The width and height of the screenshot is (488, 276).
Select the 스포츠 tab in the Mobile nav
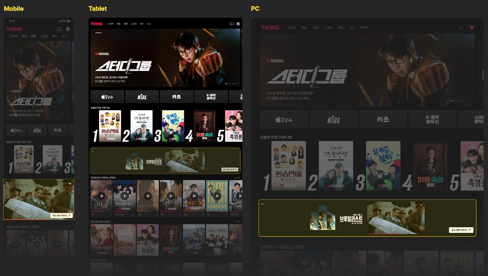click(x=44, y=36)
